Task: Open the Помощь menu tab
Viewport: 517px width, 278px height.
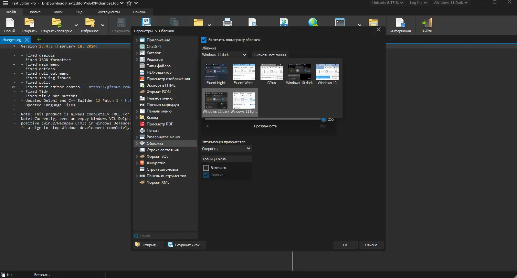Action: 140,12
